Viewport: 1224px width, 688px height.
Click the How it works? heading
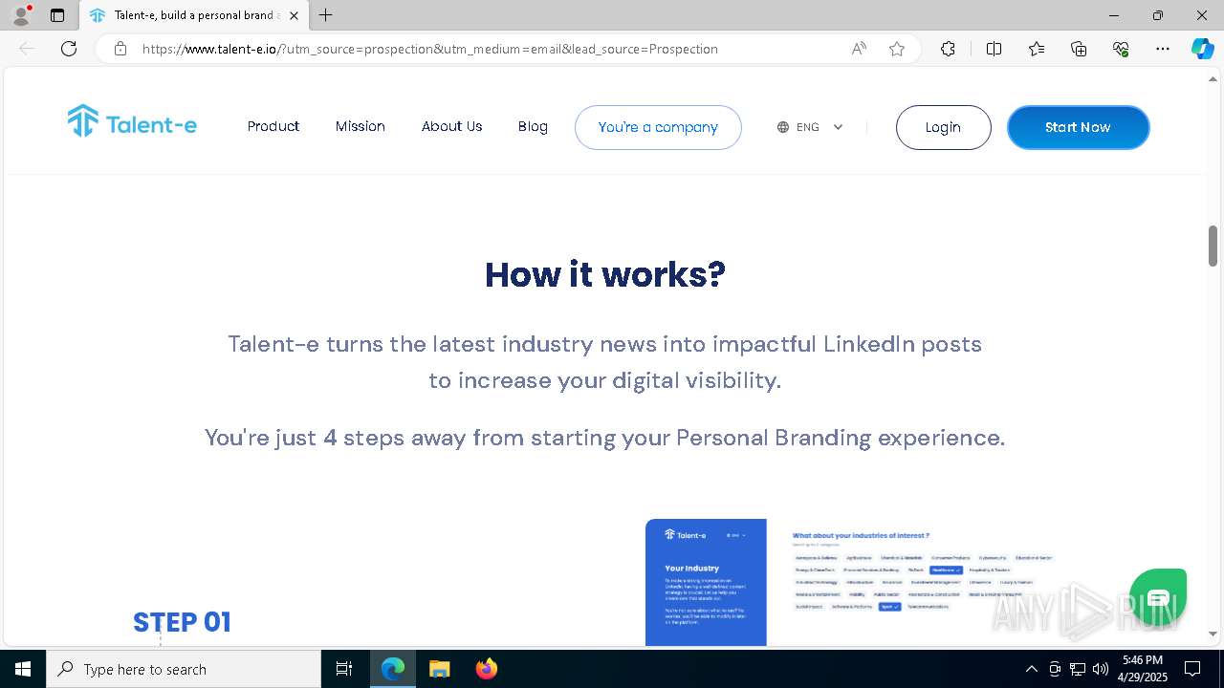605,274
